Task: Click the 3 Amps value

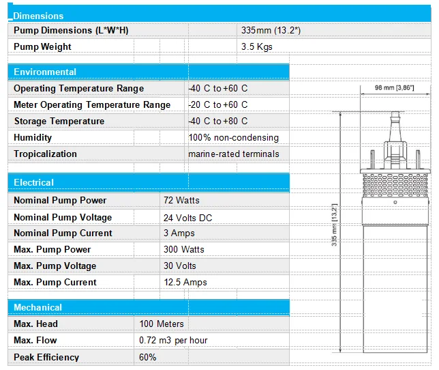Action: (x=179, y=233)
